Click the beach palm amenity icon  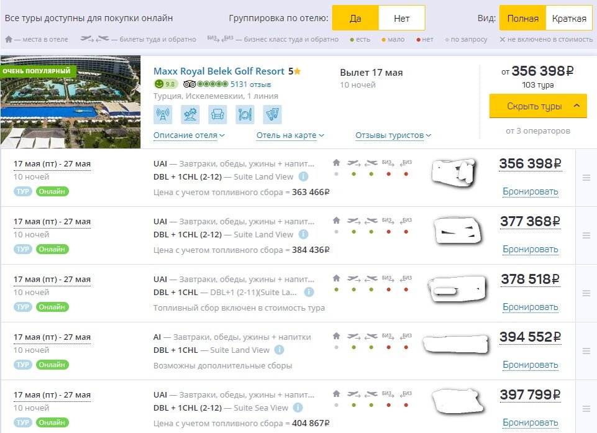click(190, 115)
